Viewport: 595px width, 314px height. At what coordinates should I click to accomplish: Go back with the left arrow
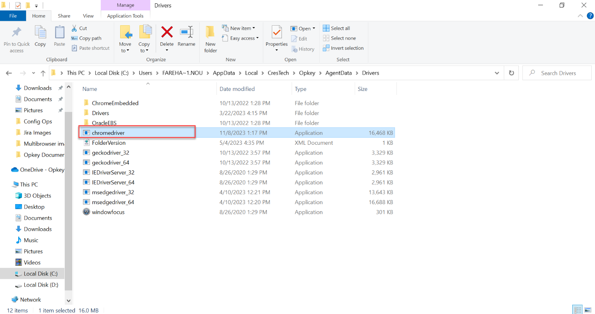pos(9,73)
